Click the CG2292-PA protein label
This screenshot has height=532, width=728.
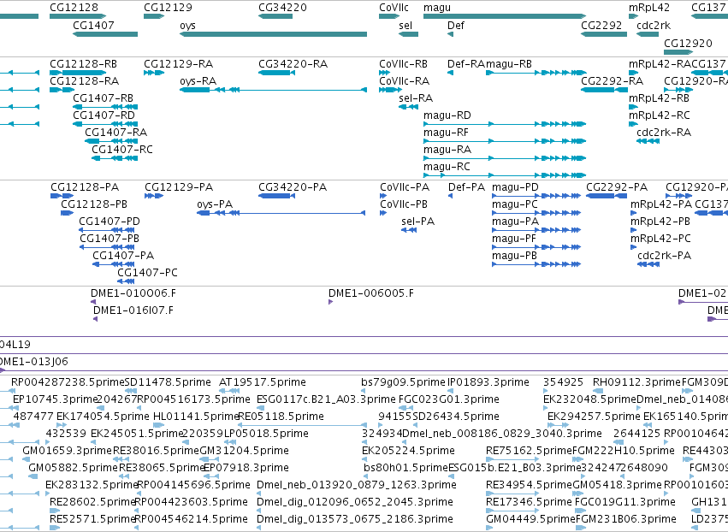[x=617, y=187]
